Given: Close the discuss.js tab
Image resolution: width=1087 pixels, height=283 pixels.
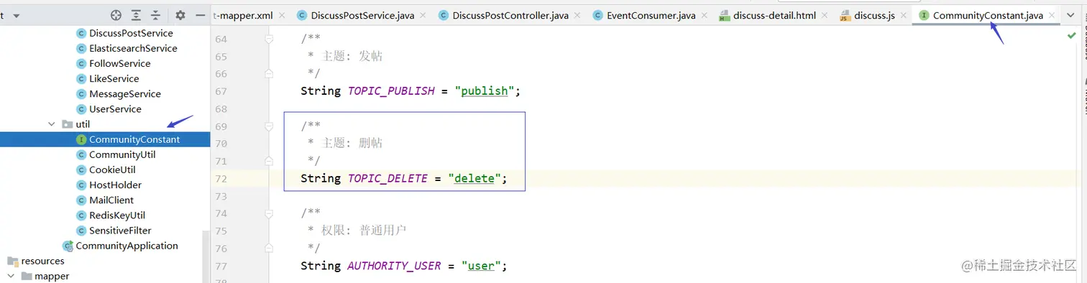Looking at the screenshot, I should click(x=903, y=15).
